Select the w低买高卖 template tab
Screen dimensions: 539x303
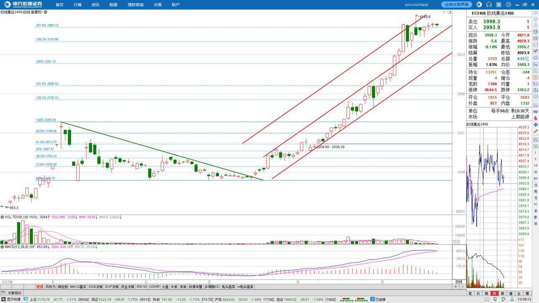point(245,287)
